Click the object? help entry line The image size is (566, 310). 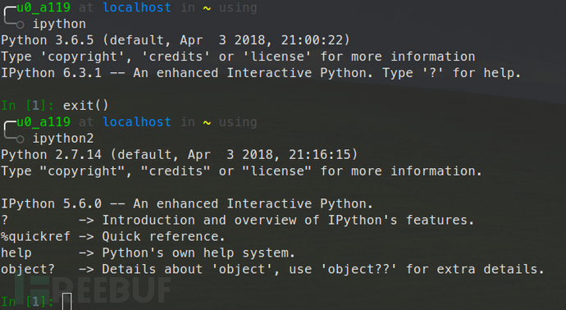click(272, 269)
